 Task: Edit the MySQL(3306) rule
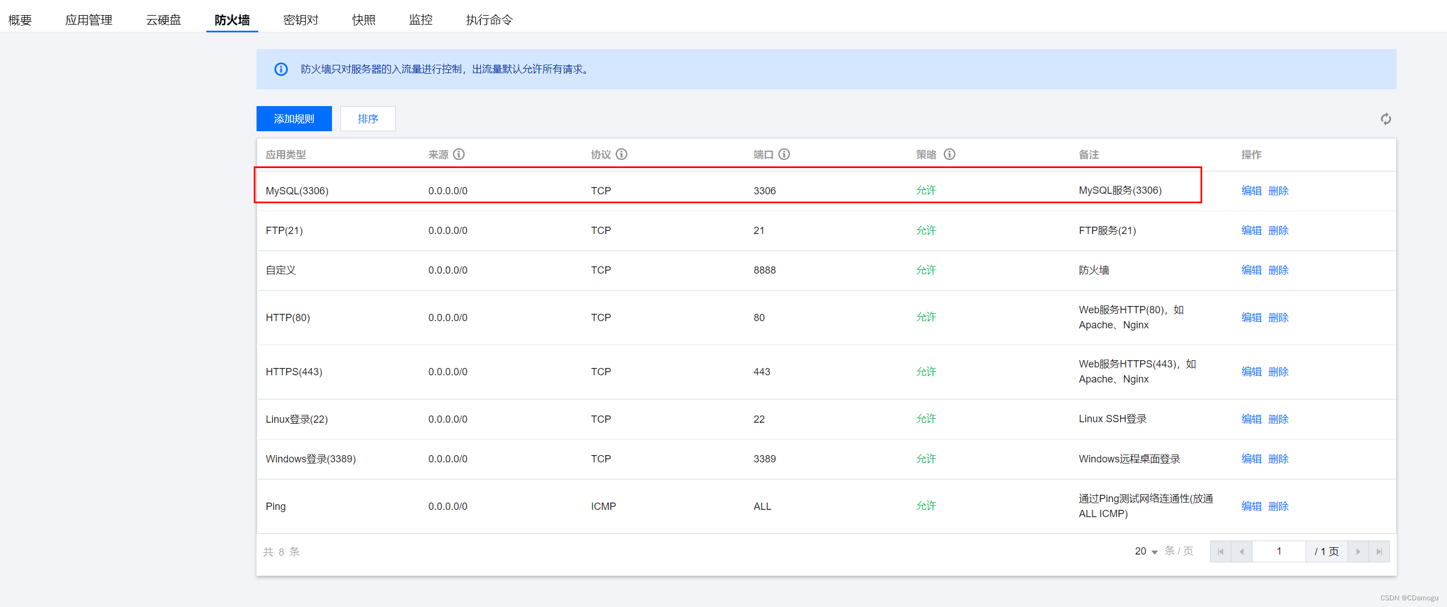(x=1251, y=191)
